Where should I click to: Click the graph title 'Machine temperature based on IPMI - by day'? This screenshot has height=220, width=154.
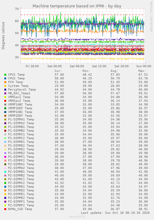tap(77, 6)
